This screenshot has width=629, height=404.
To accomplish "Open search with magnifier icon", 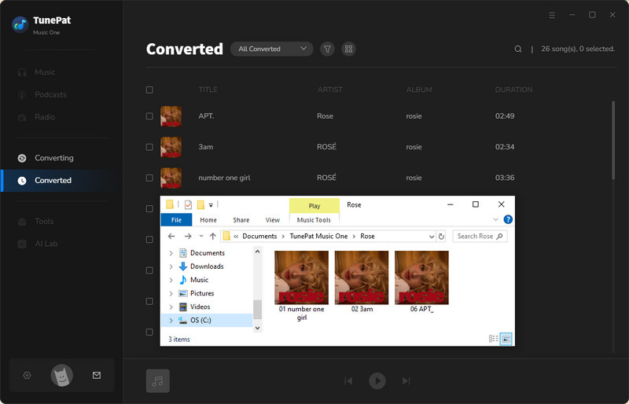I will pyautogui.click(x=518, y=49).
